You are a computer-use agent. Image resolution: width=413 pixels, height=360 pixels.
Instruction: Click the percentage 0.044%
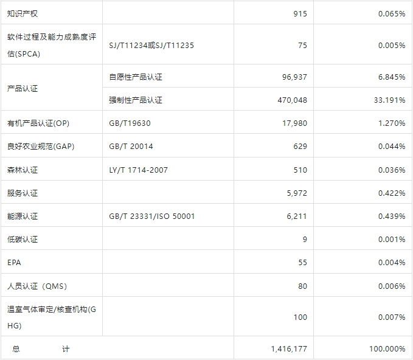[x=392, y=147]
